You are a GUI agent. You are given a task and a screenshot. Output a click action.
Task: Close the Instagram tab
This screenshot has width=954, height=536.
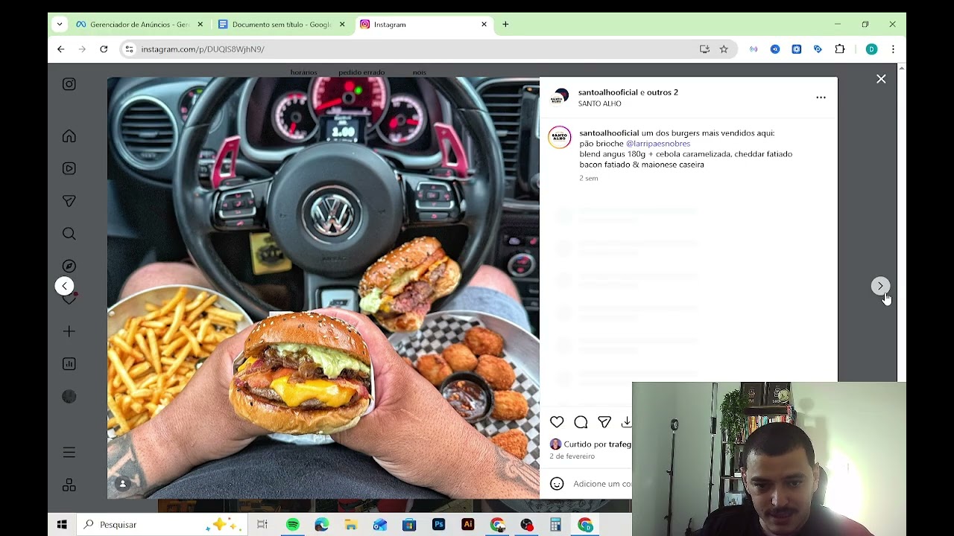tap(484, 25)
